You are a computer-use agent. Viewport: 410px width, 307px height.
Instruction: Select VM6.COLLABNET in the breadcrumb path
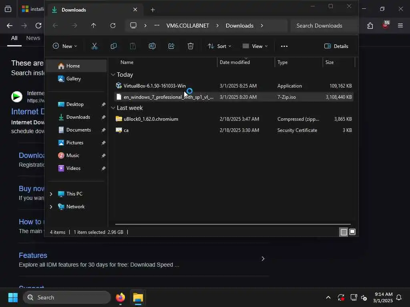click(187, 26)
